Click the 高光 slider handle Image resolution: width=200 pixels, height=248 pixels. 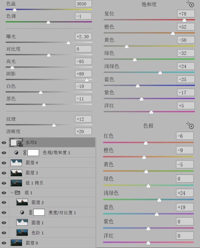tap(12, 67)
